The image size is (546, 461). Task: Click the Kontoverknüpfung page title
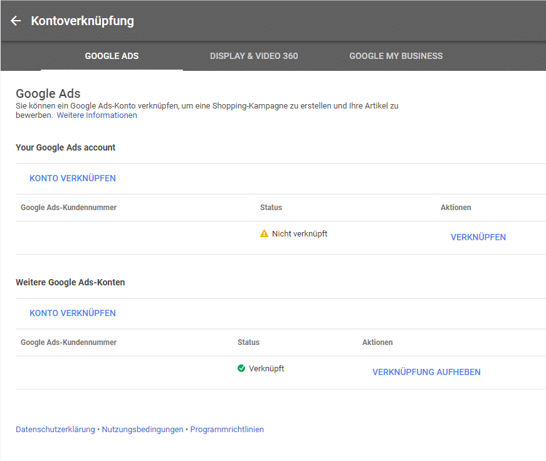pyautogui.click(x=82, y=21)
